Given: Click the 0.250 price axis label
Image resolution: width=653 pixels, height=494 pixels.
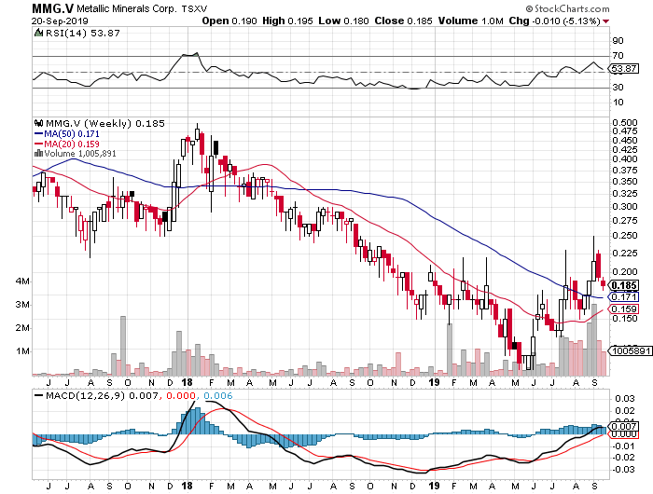Looking at the screenshot, I should tap(625, 236).
